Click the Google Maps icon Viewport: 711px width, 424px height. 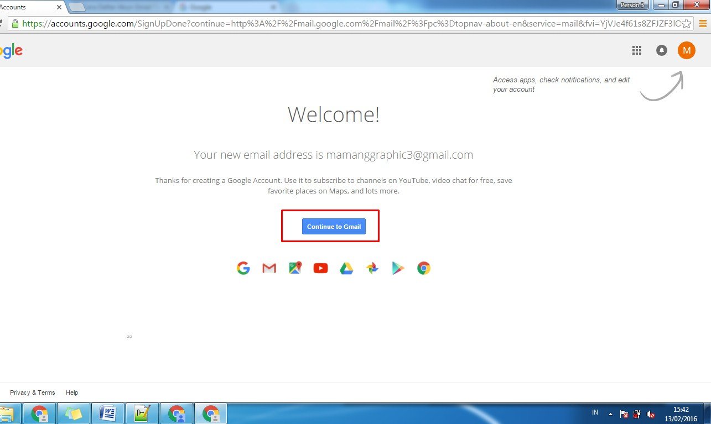[295, 268]
